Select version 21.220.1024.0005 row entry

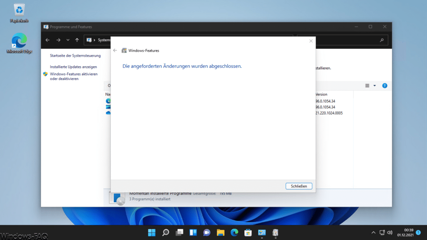pyautogui.click(x=329, y=113)
